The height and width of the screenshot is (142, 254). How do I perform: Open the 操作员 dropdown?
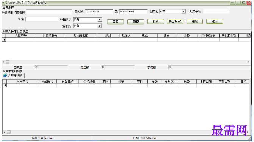click(100, 26)
